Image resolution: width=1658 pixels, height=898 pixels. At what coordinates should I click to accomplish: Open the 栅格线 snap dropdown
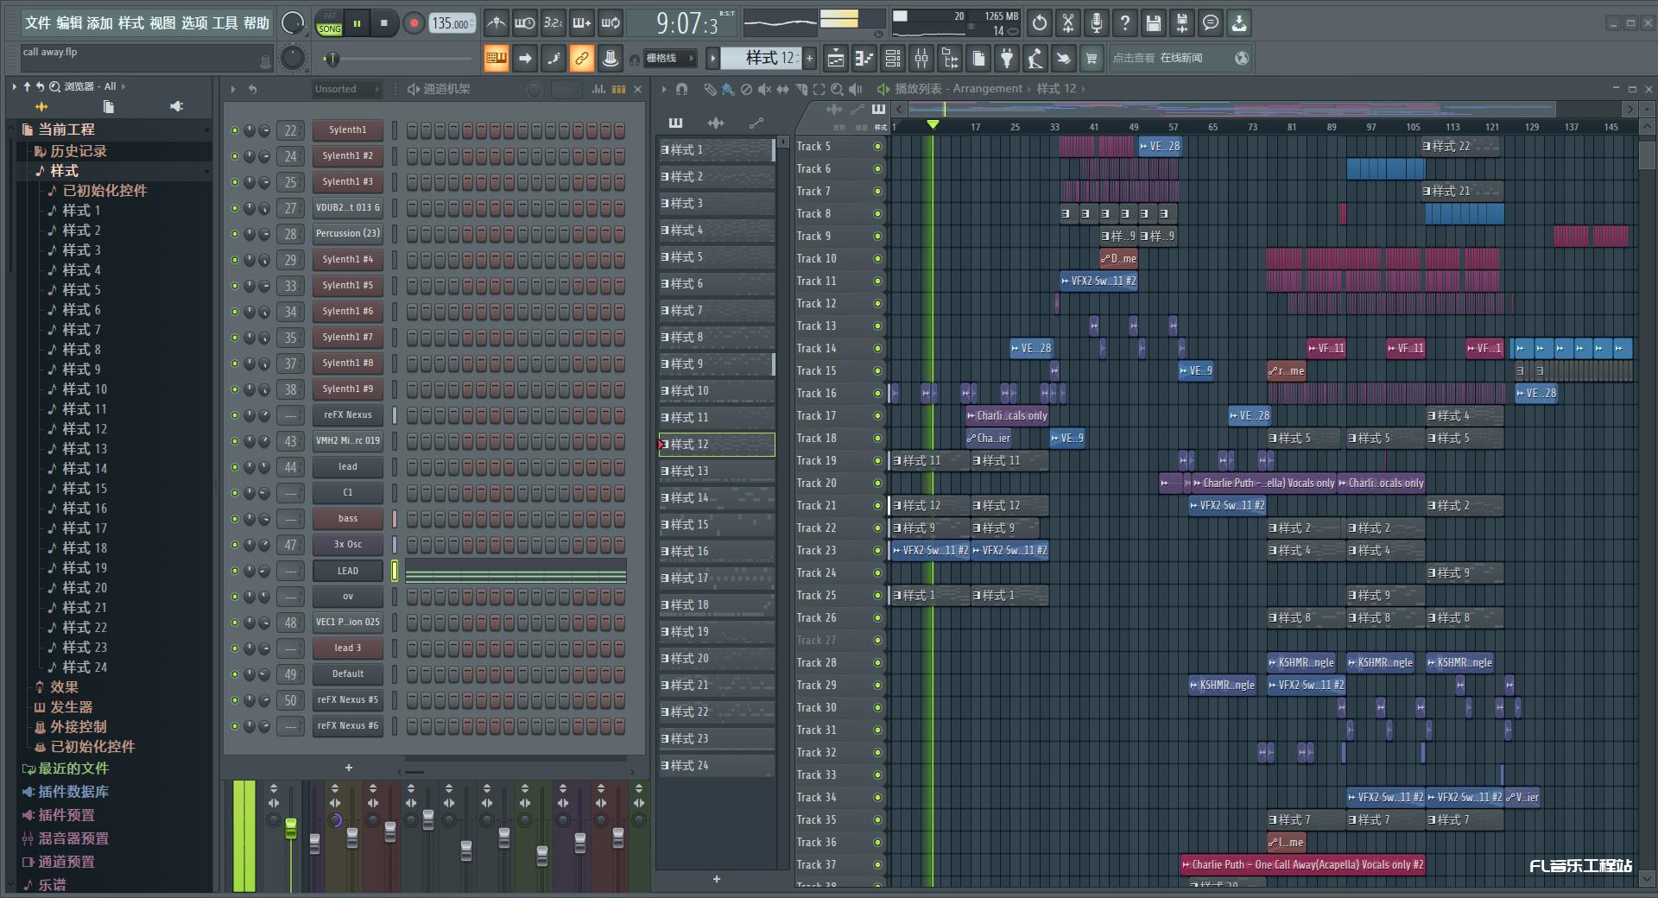670,59
